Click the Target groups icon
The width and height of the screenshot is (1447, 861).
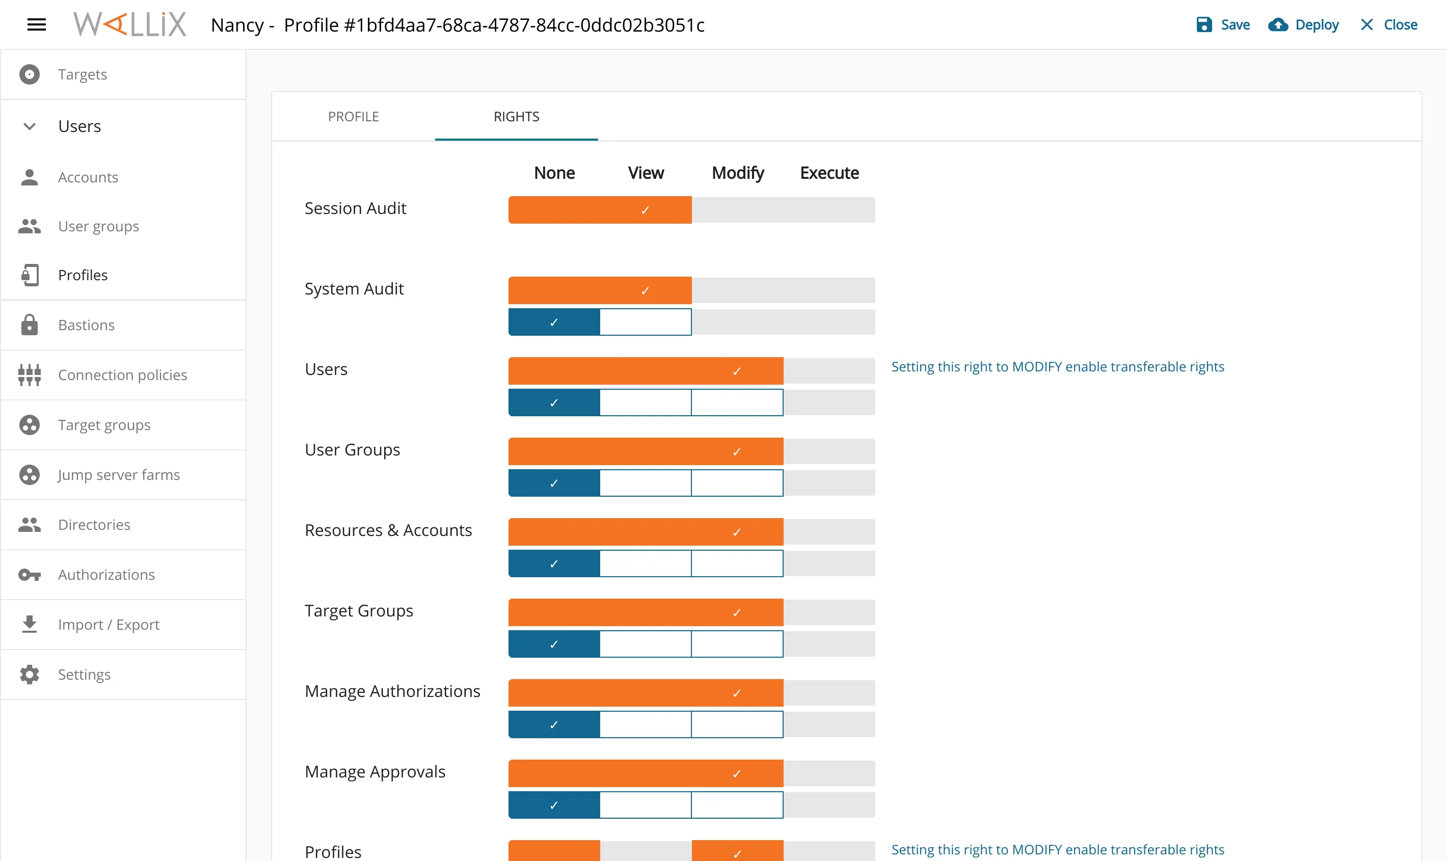pyautogui.click(x=30, y=425)
